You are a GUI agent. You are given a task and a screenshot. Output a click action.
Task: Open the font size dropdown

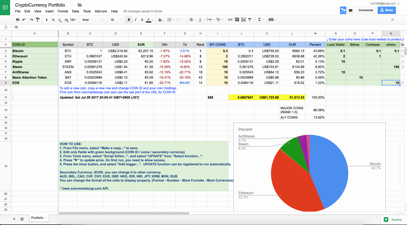116,20
